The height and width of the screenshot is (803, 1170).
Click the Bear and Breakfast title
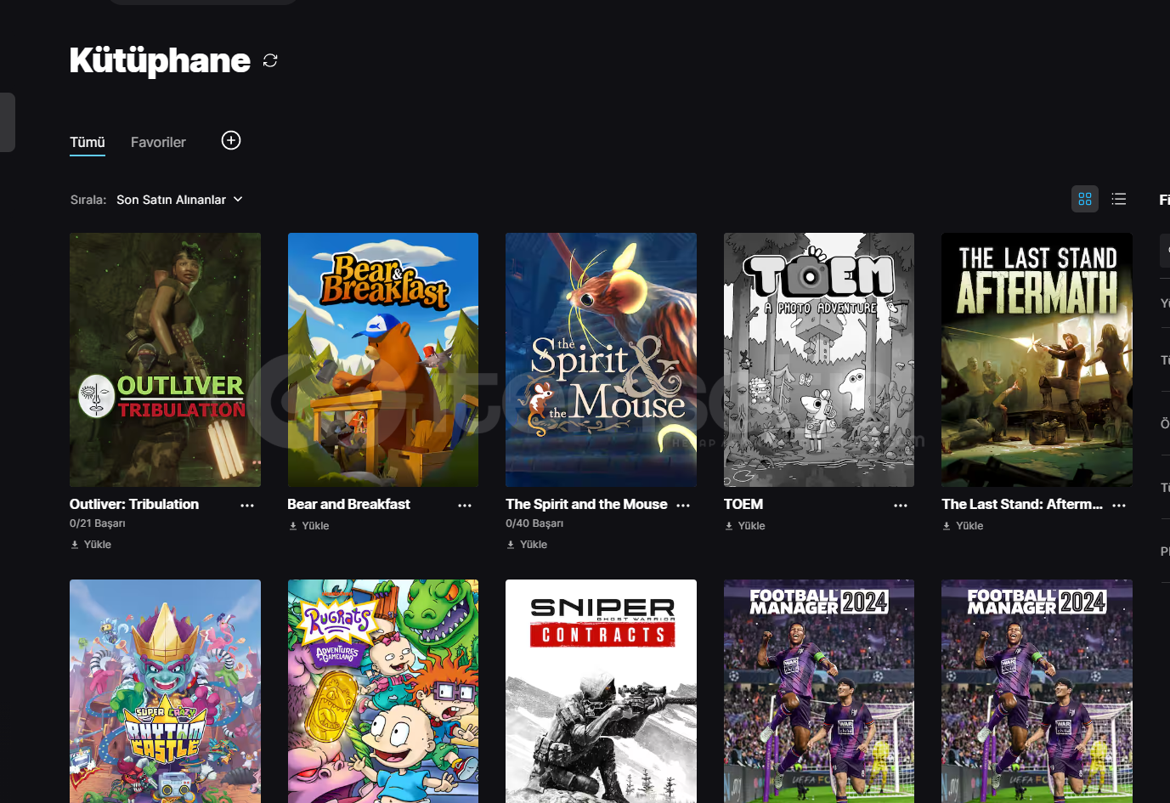tap(348, 504)
